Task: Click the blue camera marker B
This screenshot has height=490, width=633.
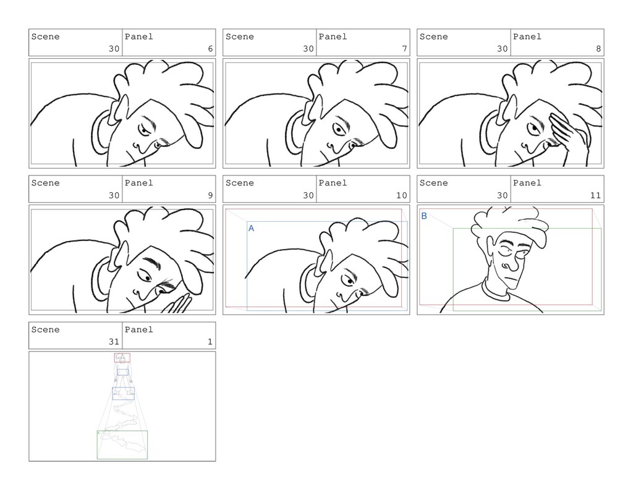Action: 424,216
